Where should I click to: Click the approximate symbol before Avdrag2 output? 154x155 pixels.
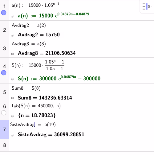(x=12, y=35)
